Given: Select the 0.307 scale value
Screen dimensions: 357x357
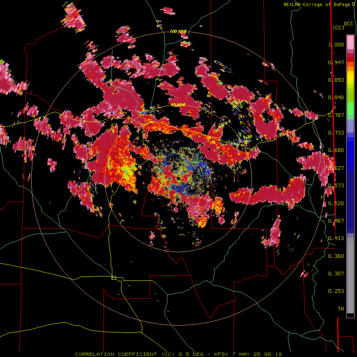Looking at the screenshot, I should (336, 274).
